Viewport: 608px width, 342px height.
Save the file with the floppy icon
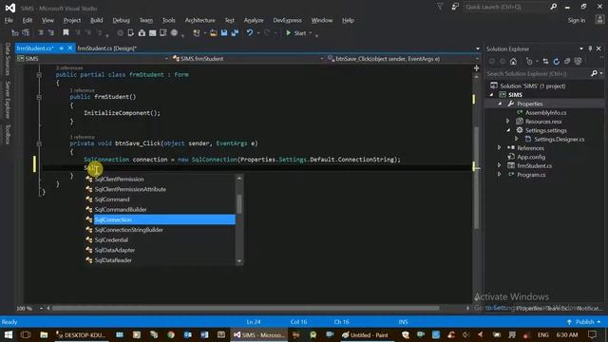pyautogui.click(x=224, y=33)
